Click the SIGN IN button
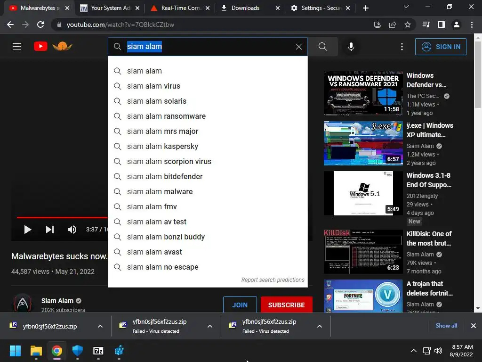482x362 pixels. coord(441,47)
